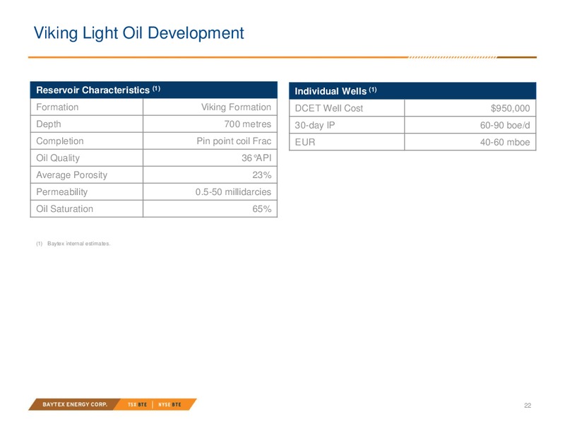Select the '40-60 mboe' value
This screenshot has height=424, width=565.
coord(505,142)
